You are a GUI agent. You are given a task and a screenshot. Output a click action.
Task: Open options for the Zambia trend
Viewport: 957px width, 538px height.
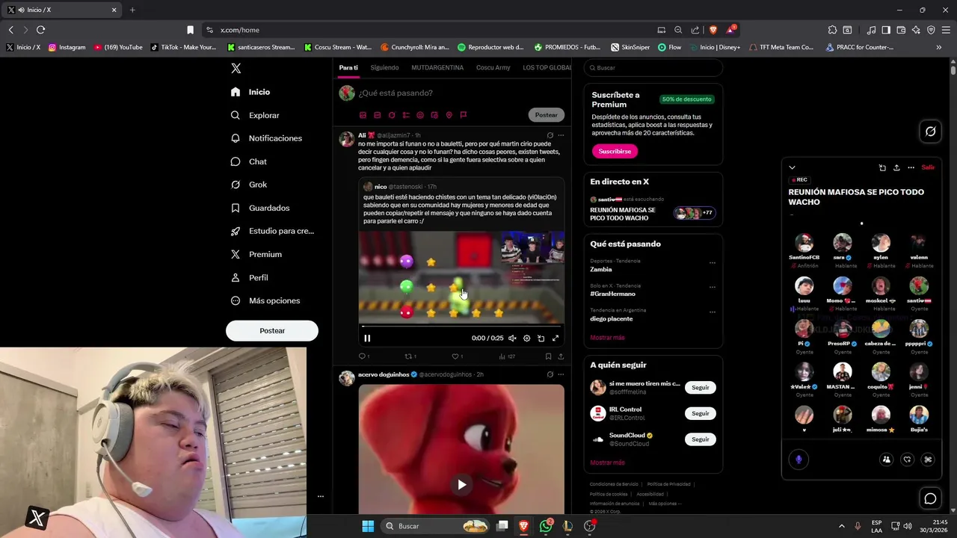712,262
